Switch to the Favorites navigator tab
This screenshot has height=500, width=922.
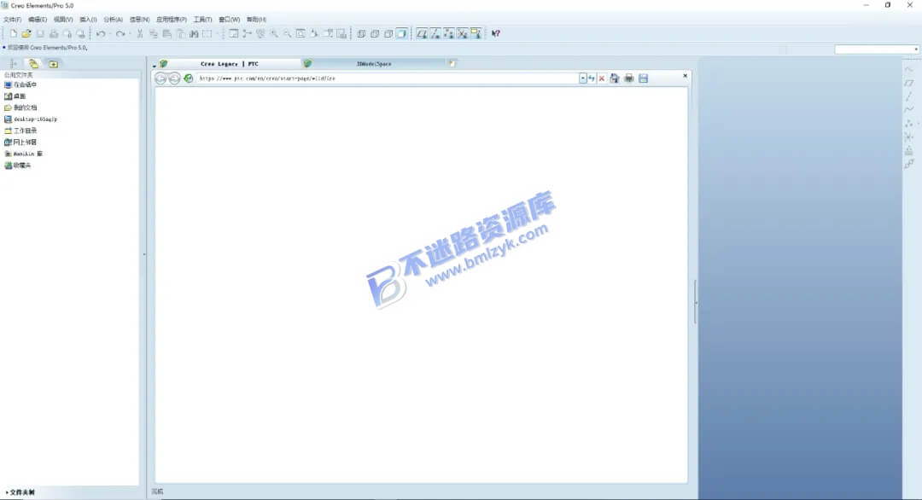pos(54,63)
